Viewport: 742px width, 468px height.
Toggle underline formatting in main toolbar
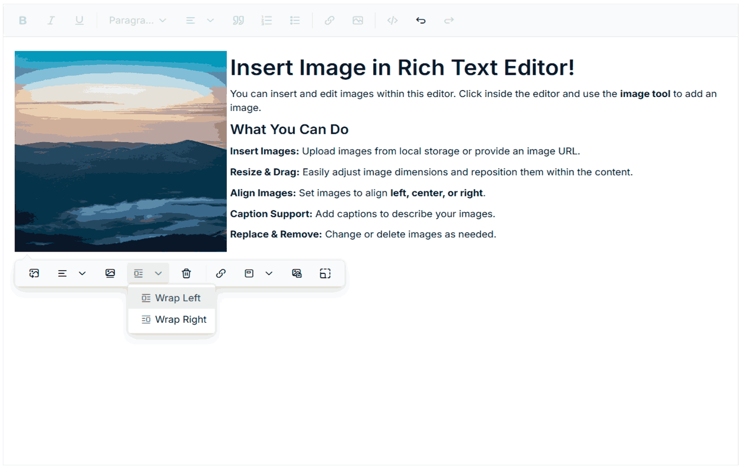79,20
